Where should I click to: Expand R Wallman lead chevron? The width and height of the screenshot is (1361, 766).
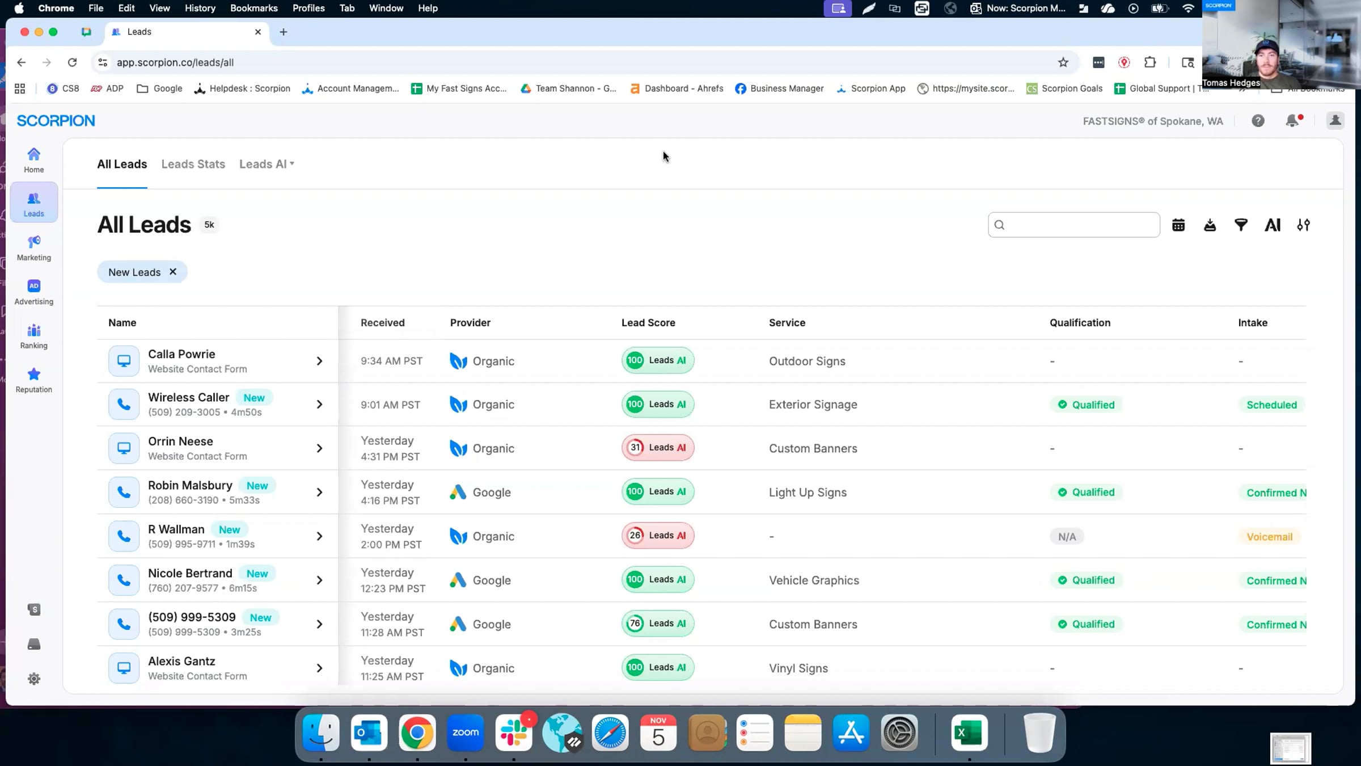point(319,536)
